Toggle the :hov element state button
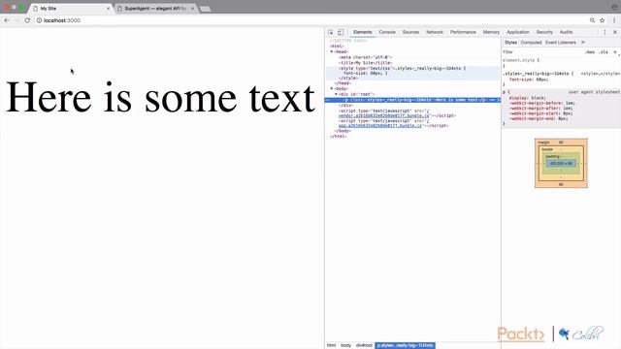Image resolution: width=621 pixels, height=349 pixels. [590, 51]
